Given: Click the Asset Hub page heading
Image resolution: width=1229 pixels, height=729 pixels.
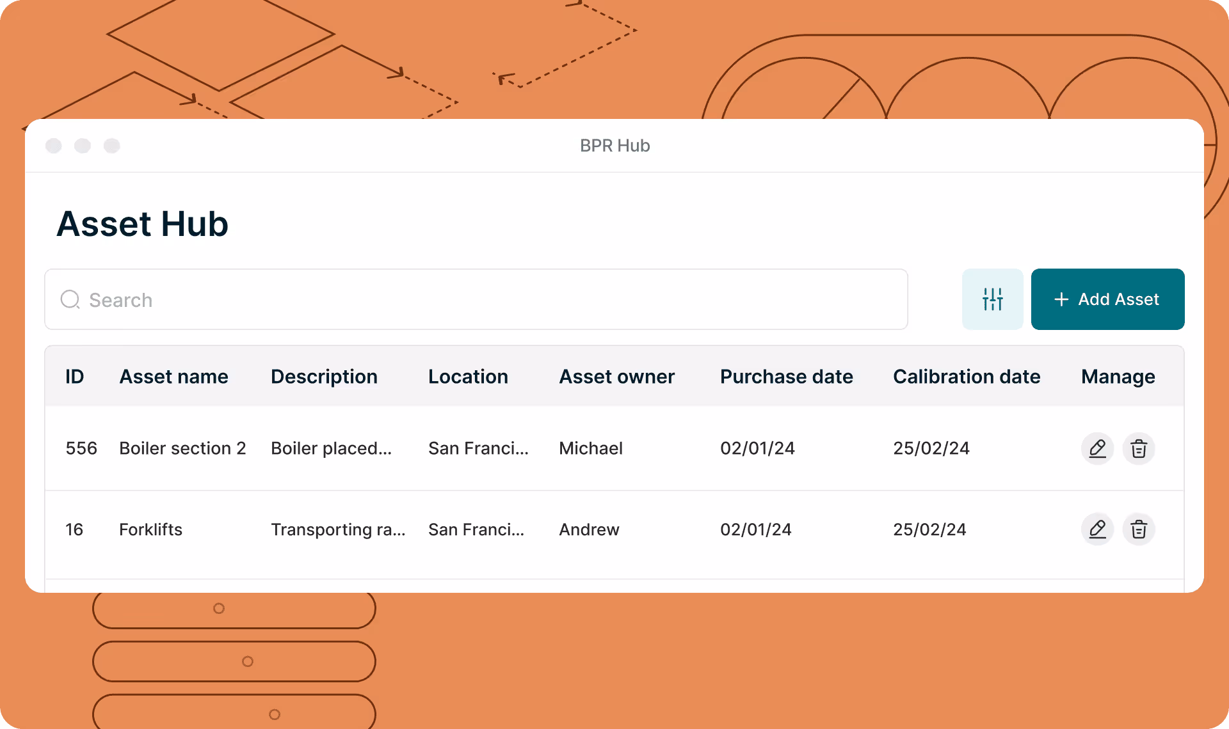Looking at the screenshot, I should point(142,224).
